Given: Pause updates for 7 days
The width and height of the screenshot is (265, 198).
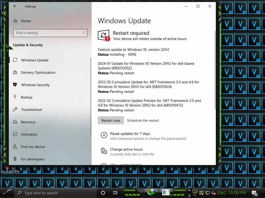Looking at the screenshot, I should coord(130,134).
